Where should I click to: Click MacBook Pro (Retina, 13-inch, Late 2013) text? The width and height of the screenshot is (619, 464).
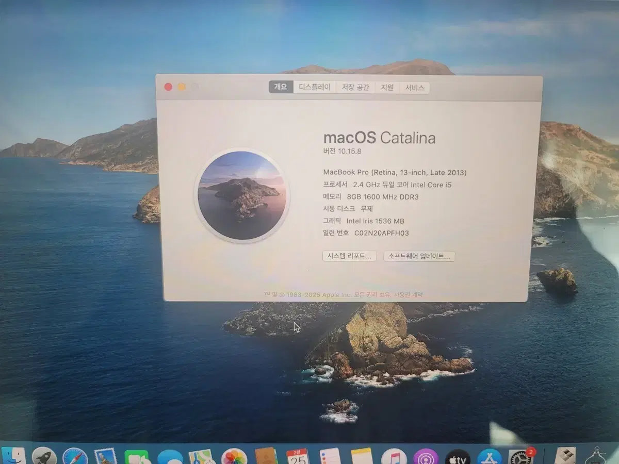(395, 173)
